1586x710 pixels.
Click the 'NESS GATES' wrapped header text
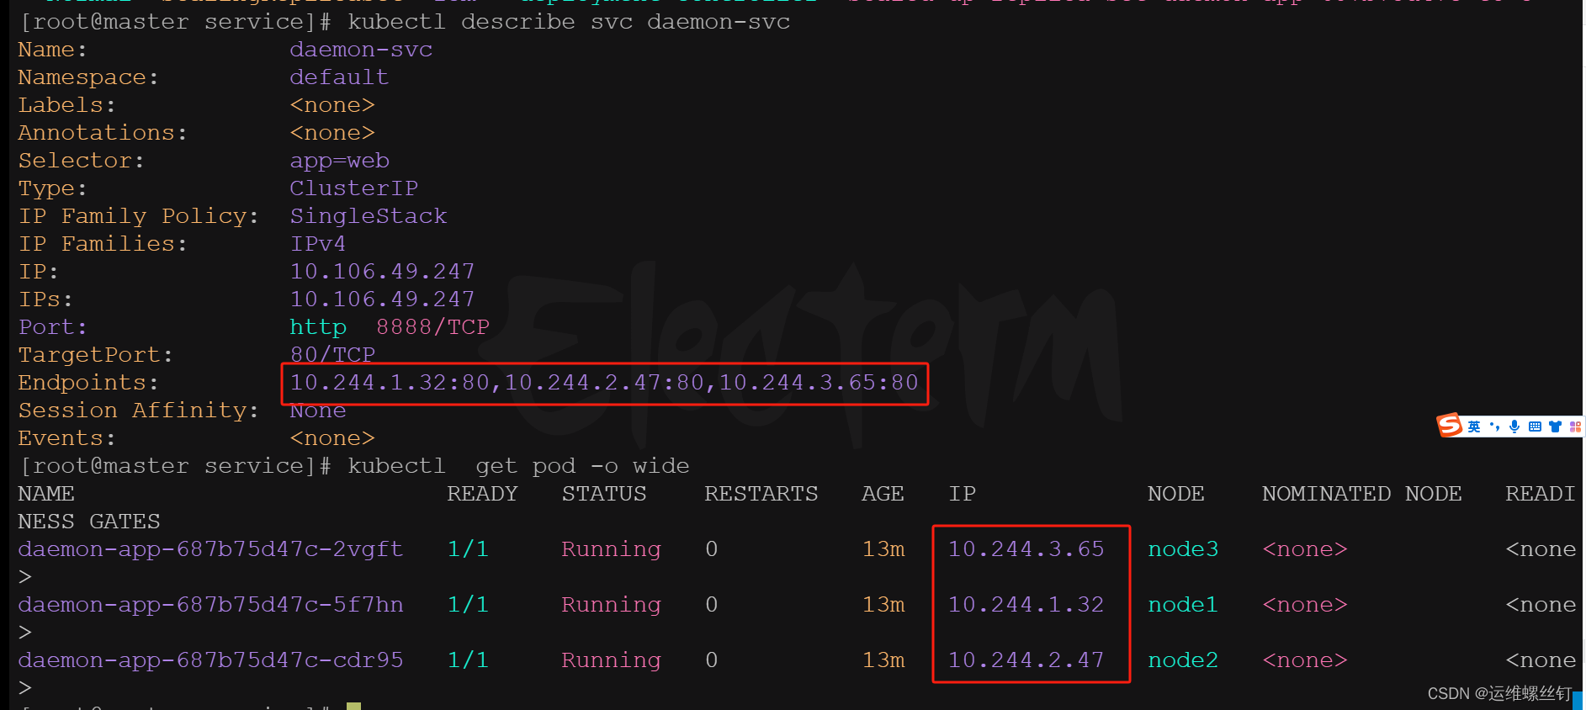coord(89,522)
